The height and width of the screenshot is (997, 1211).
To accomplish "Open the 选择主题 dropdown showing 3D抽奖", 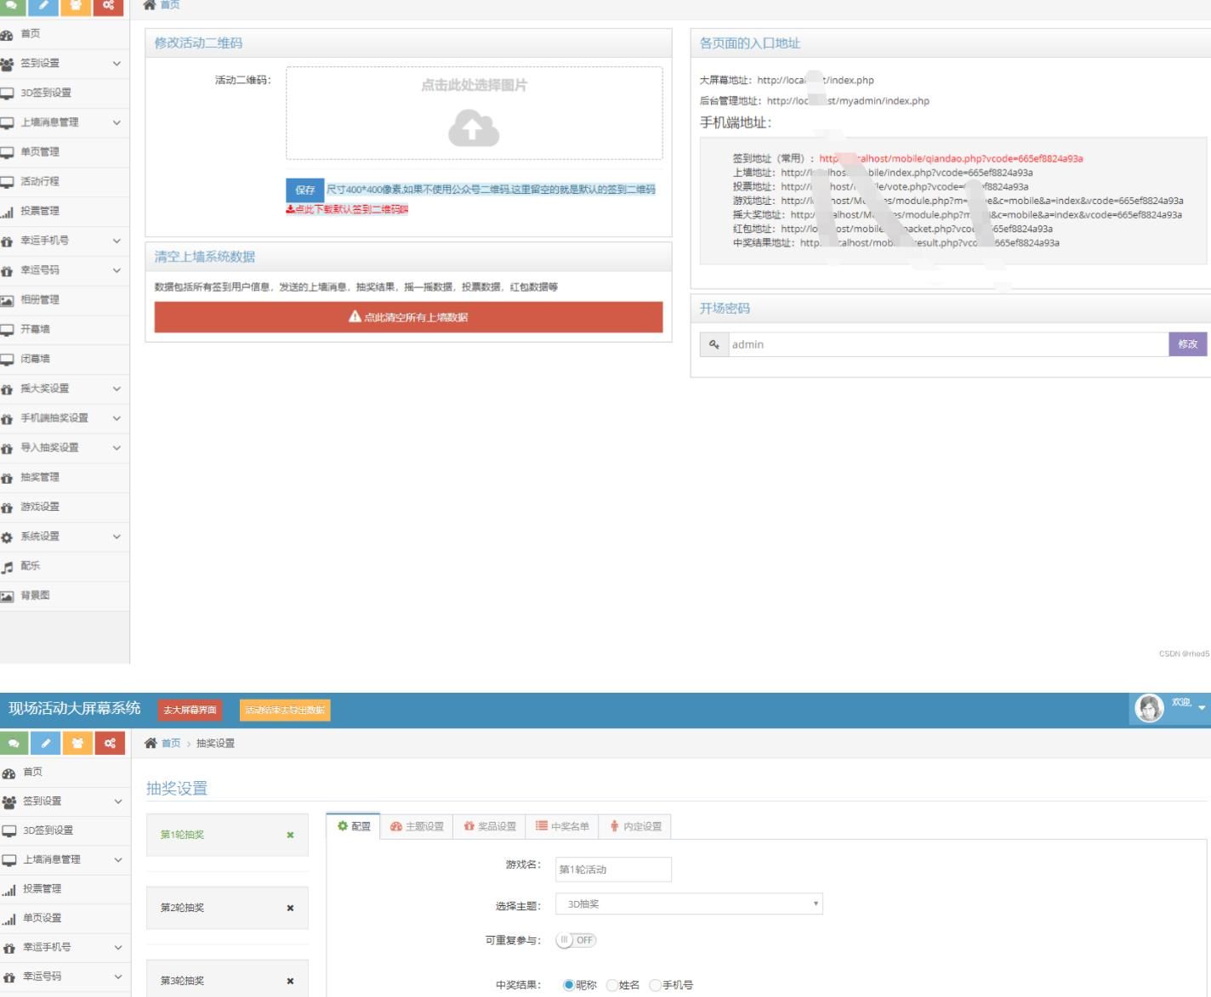I will [689, 904].
